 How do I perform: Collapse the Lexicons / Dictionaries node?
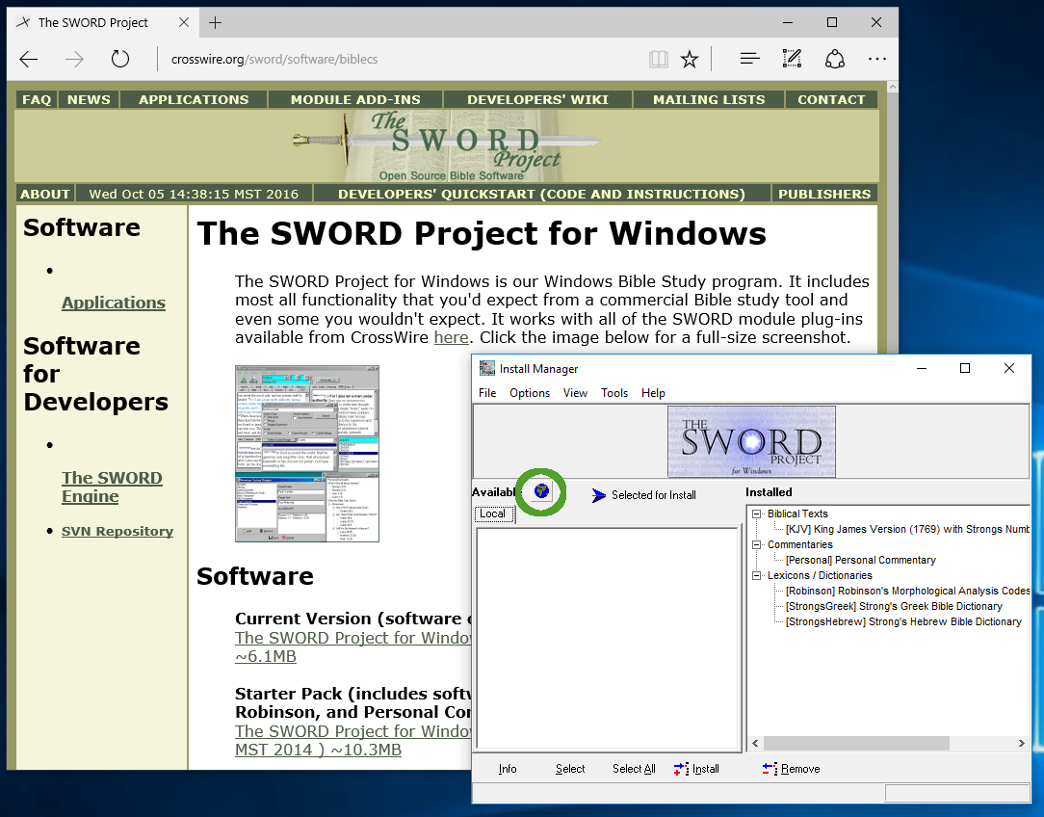click(x=758, y=576)
